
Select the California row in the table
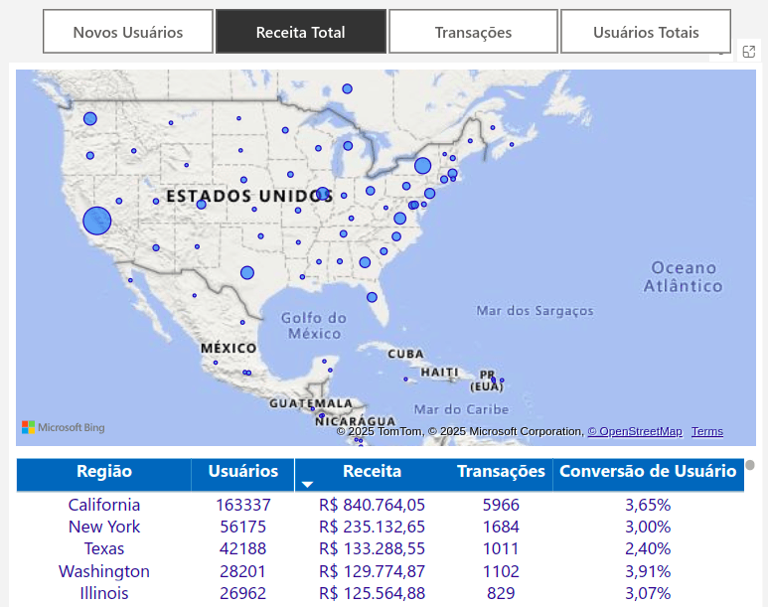[104, 505]
